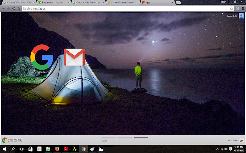Screen dimensions: 246x153
Task: Click the Brian Dold name label
Action: click(232, 16)
